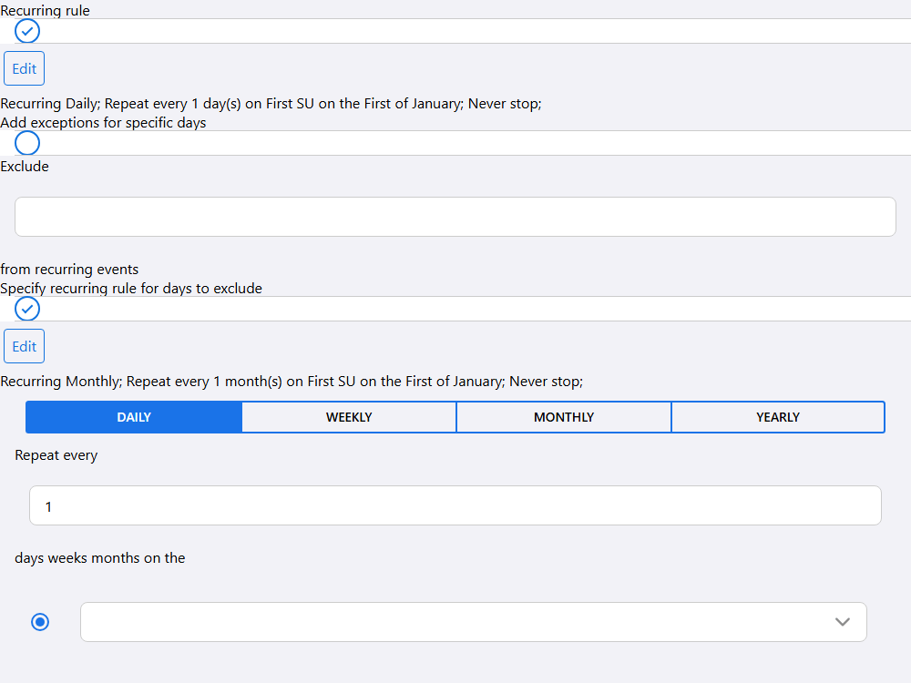Focus the Exclude text input field
The height and width of the screenshot is (683, 911).
pyautogui.click(x=455, y=217)
